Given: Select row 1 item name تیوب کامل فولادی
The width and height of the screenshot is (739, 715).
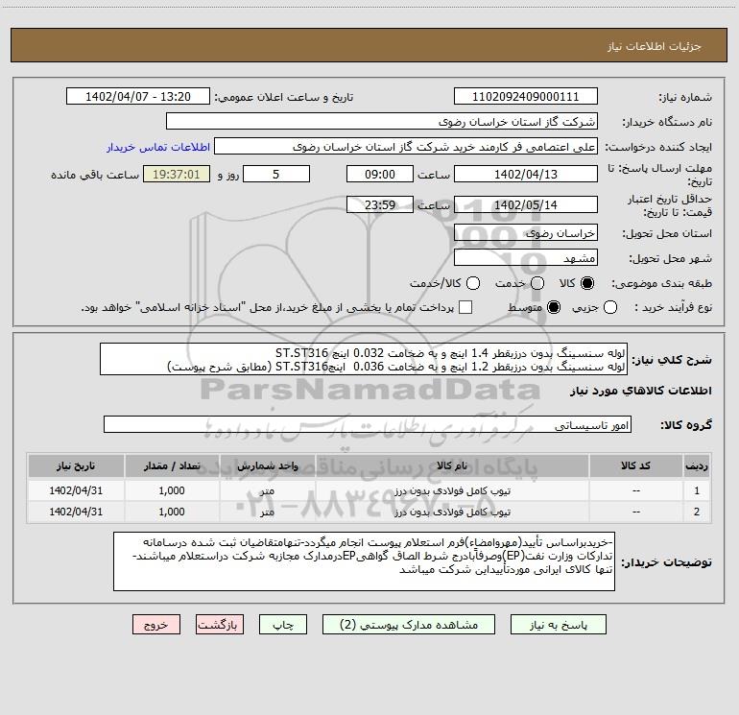Looking at the screenshot, I should click(452, 491).
